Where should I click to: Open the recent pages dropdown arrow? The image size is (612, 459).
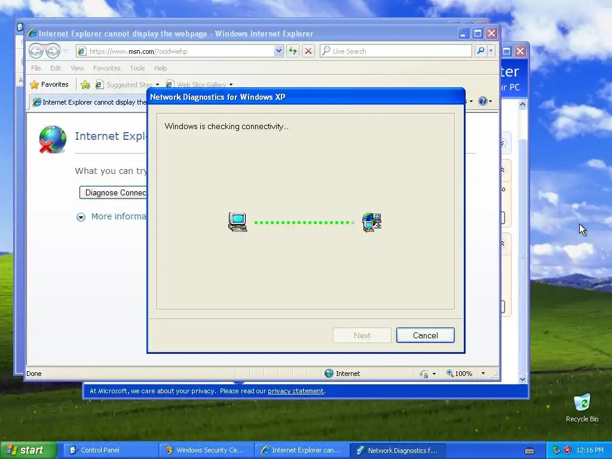[x=66, y=51]
